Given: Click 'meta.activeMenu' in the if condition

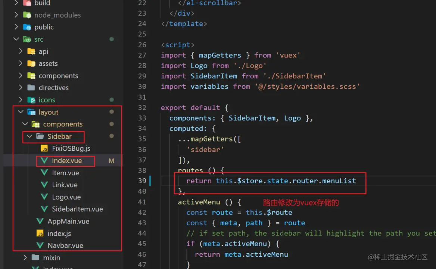Looking at the screenshot, I should point(235,244).
